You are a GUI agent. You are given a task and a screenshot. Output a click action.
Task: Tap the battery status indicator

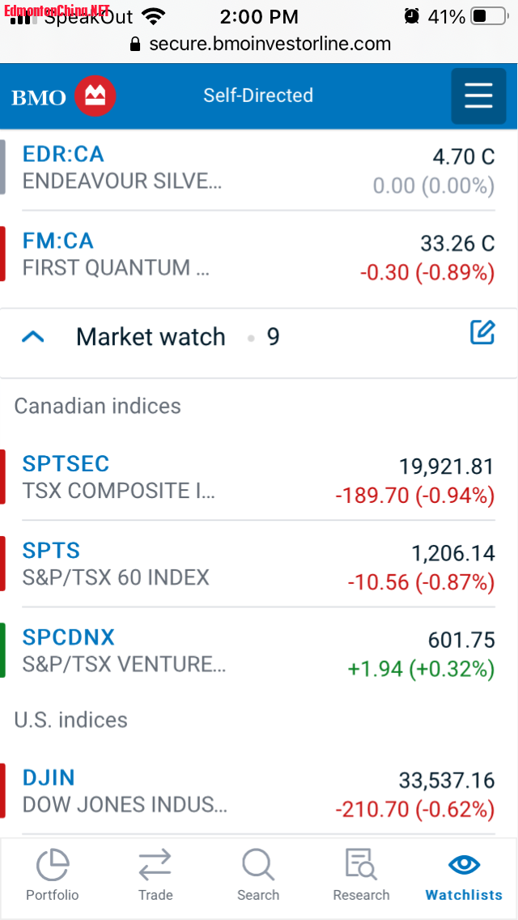click(488, 16)
